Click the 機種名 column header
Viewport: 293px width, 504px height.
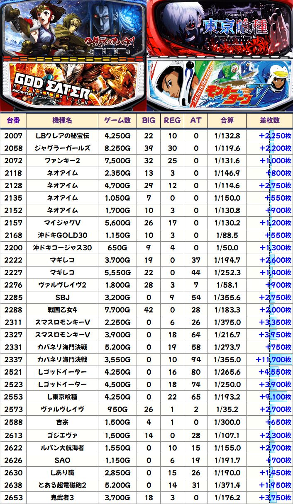click(x=62, y=120)
